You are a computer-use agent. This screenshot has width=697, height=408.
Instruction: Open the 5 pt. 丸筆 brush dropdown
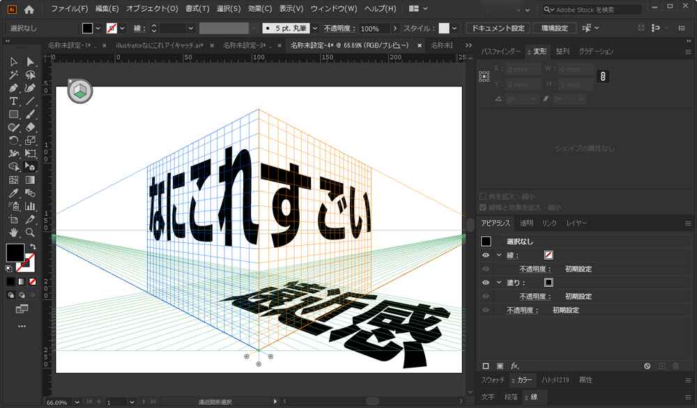(314, 29)
